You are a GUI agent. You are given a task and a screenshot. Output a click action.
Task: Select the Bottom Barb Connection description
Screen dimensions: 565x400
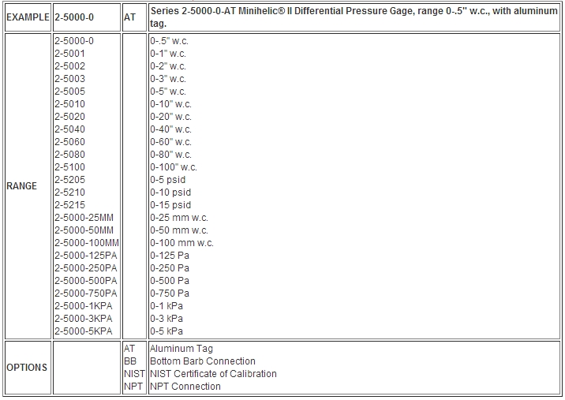203,361
